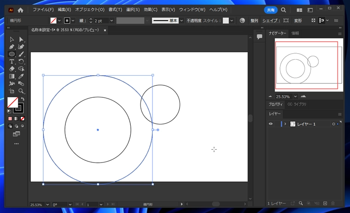Switch to CC ライブラリ tab
The height and width of the screenshot is (213, 350).
[x=297, y=104]
